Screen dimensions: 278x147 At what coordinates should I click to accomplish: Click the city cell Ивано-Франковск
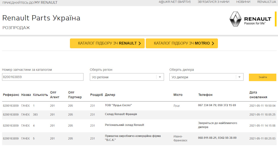[180, 138]
